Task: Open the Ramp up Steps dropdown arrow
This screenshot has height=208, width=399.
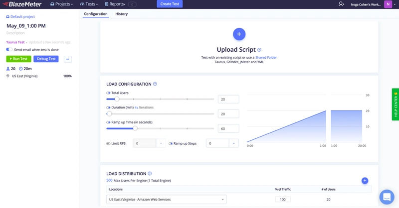Action: [x=233, y=143]
